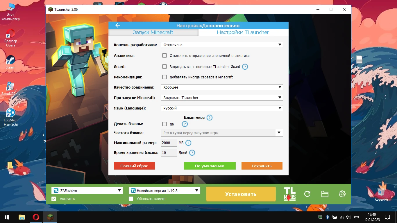Click the refresh versions icon
The image size is (397, 223).
pos(307,194)
